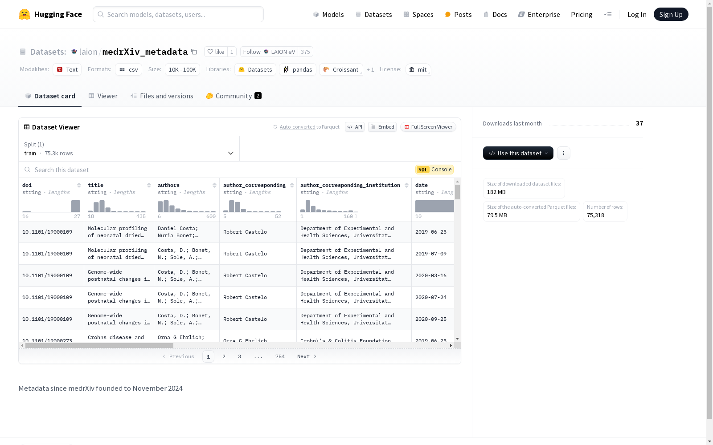Click the Text modality tag
This screenshot has width=713, height=445.
[67, 69]
